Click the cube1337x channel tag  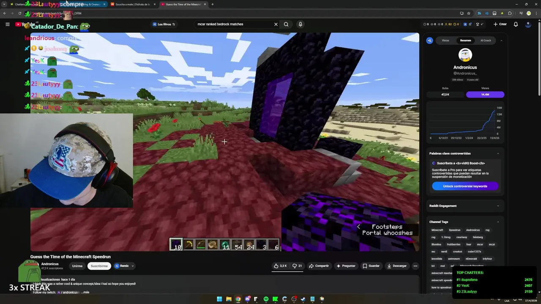click(474, 252)
